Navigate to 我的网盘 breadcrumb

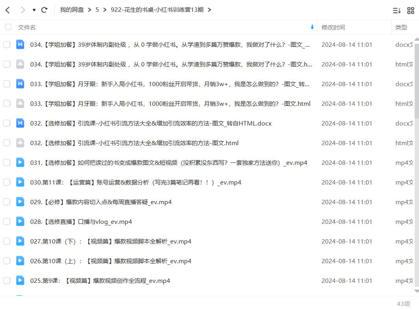coord(72,10)
